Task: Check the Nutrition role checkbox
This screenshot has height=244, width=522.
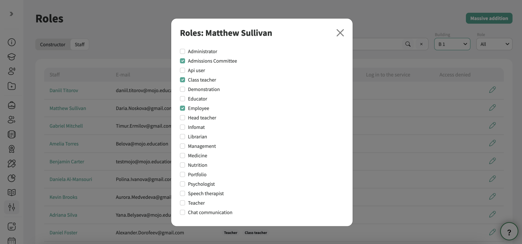Action: pos(182,165)
